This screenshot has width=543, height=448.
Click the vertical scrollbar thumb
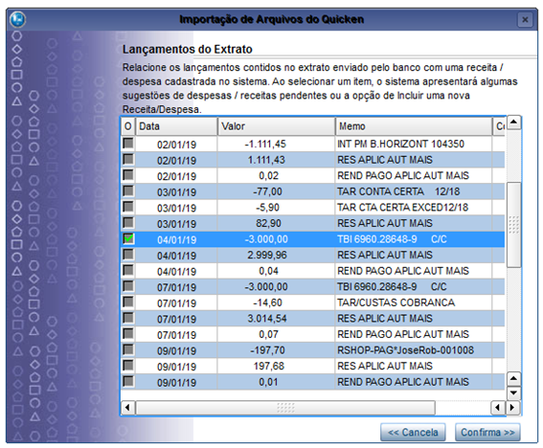tap(513, 225)
